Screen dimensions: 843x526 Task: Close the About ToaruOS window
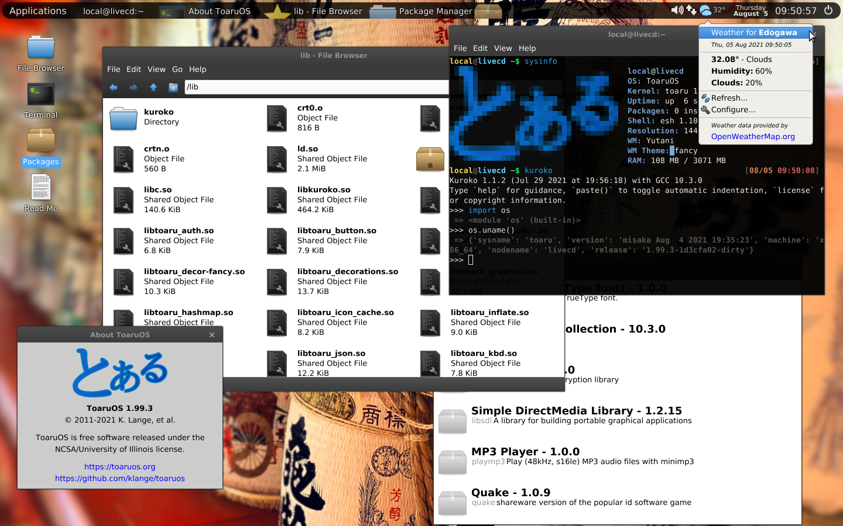pyautogui.click(x=212, y=335)
